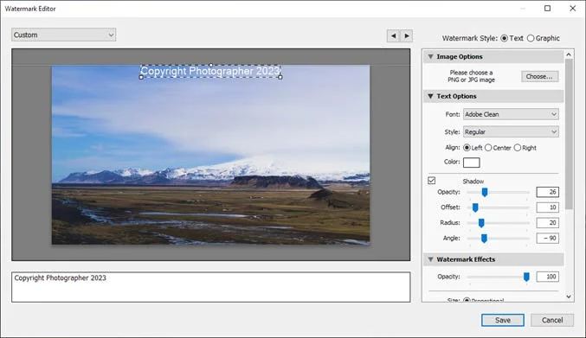Viewport: 586px width, 338px height.
Task: Click the Shadow Offset slider handle
Action: pyautogui.click(x=475, y=207)
